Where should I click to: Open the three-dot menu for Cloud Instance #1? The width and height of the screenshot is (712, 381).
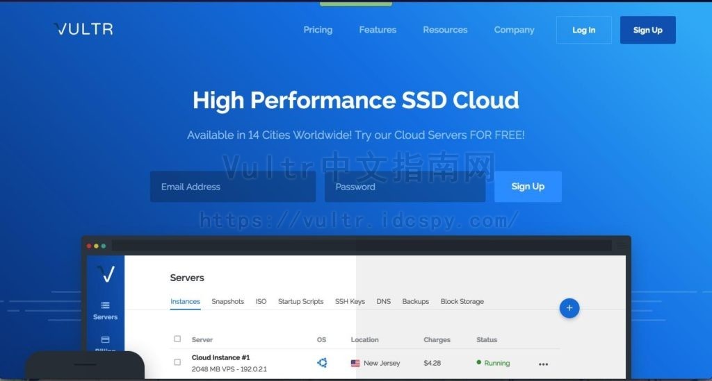coord(543,364)
